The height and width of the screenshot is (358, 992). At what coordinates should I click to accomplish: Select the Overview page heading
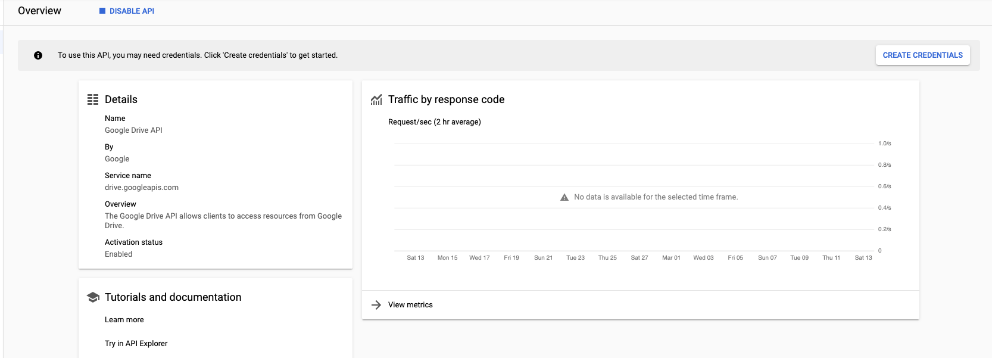[x=39, y=11]
